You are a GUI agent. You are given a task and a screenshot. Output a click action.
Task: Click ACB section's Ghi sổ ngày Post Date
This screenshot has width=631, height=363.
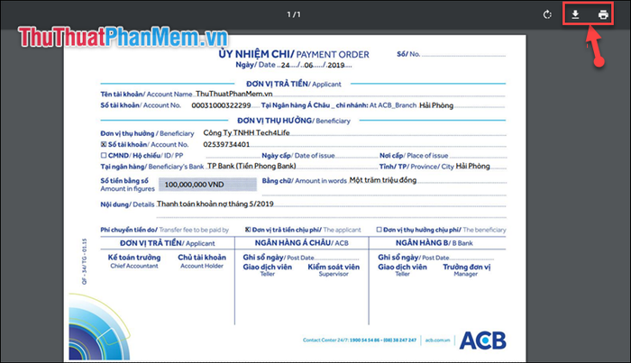pos(300,258)
